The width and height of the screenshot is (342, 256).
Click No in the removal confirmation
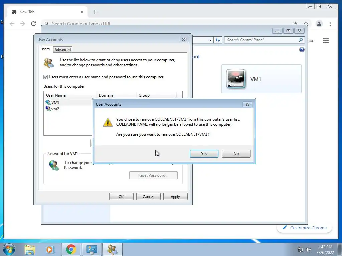click(x=236, y=153)
